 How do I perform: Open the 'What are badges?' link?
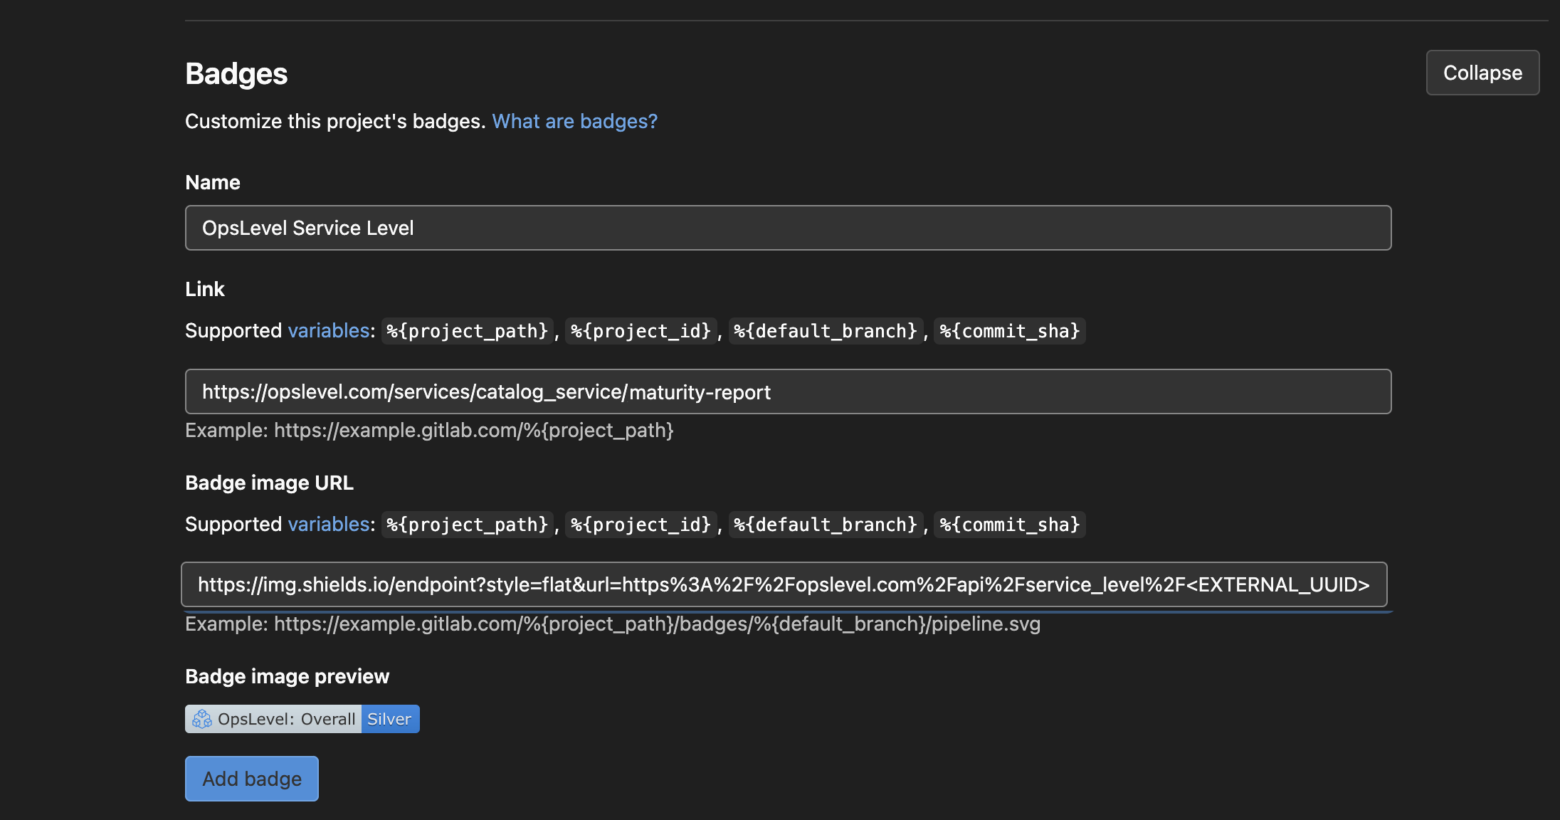[574, 121]
